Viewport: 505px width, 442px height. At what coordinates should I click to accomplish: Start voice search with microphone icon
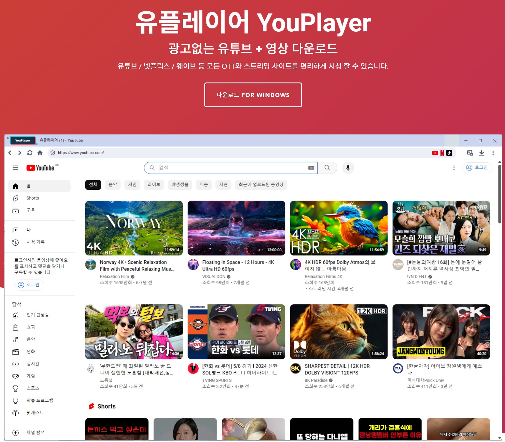pyautogui.click(x=348, y=168)
